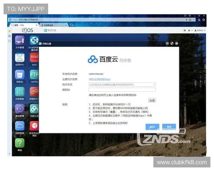Open the browser menu icon in title bar
214x171 pixels.
[185, 16]
